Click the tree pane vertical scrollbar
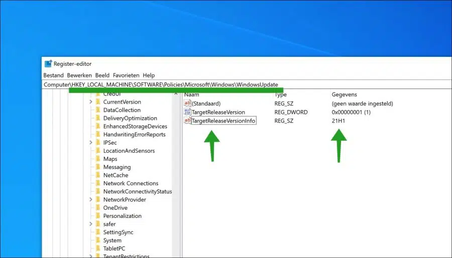The height and width of the screenshot is (258, 452). click(176, 175)
